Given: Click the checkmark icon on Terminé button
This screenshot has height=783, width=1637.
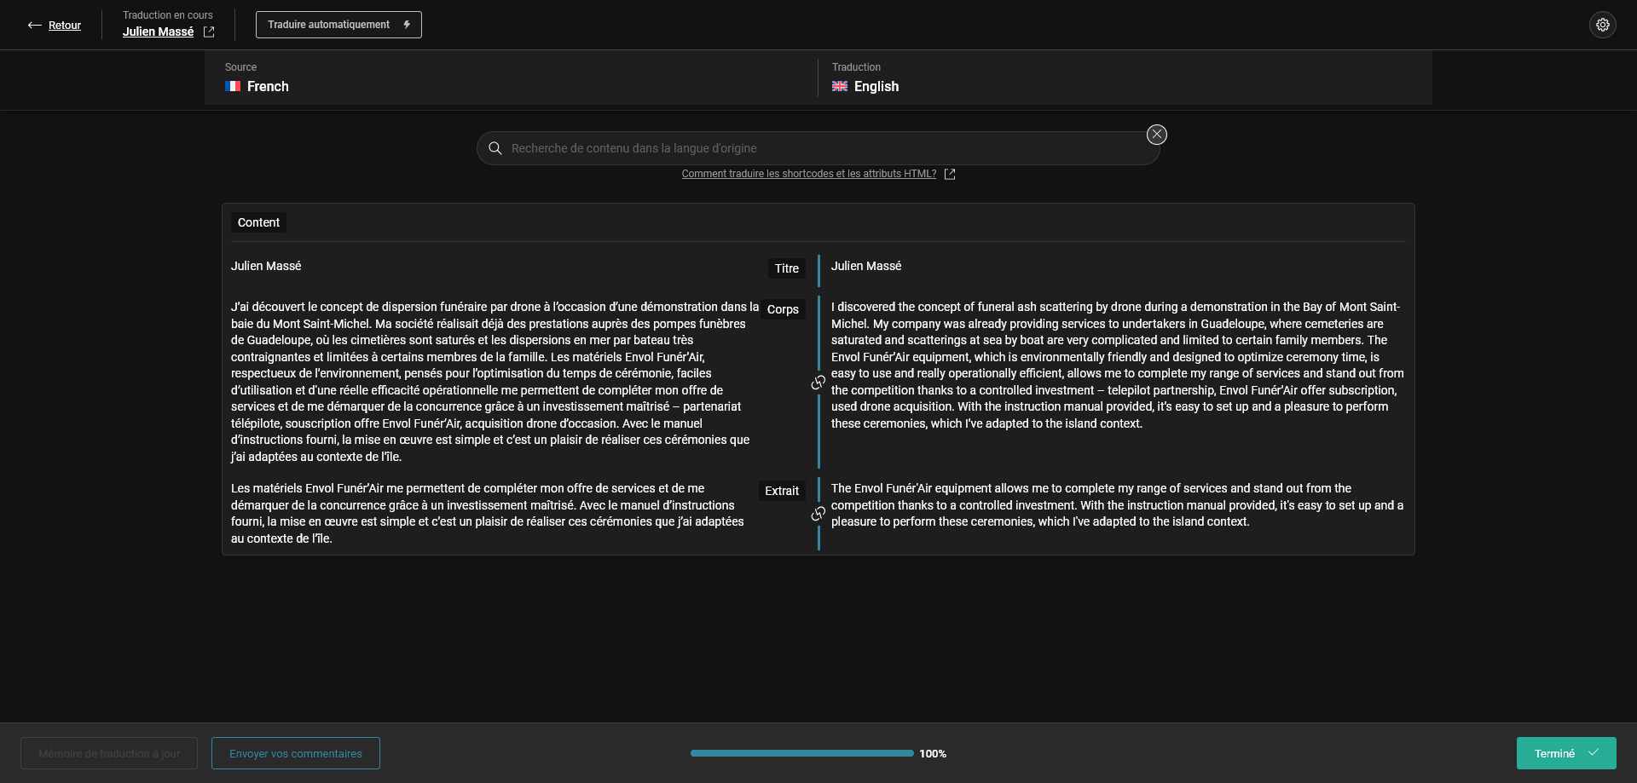Looking at the screenshot, I should tap(1593, 753).
